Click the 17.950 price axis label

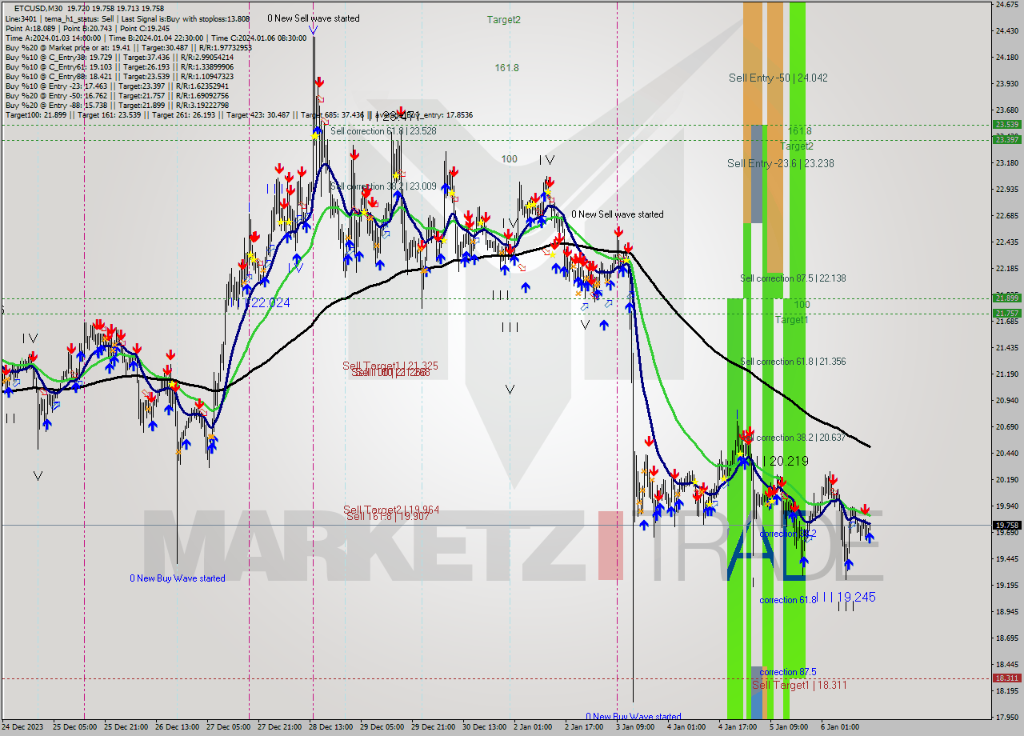pos(1006,718)
